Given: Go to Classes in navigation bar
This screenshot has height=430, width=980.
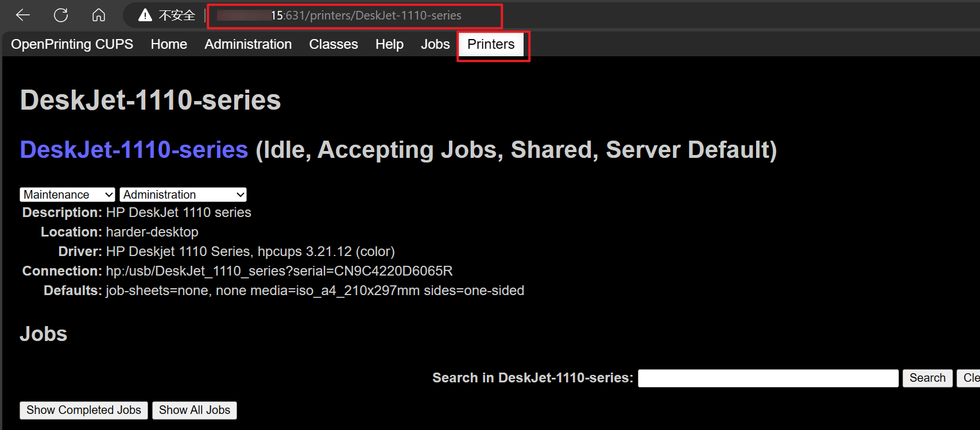Looking at the screenshot, I should [x=334, y=44].
